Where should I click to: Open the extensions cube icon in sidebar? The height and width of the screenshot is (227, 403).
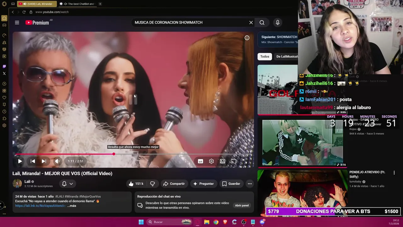(x=4, y=119)
